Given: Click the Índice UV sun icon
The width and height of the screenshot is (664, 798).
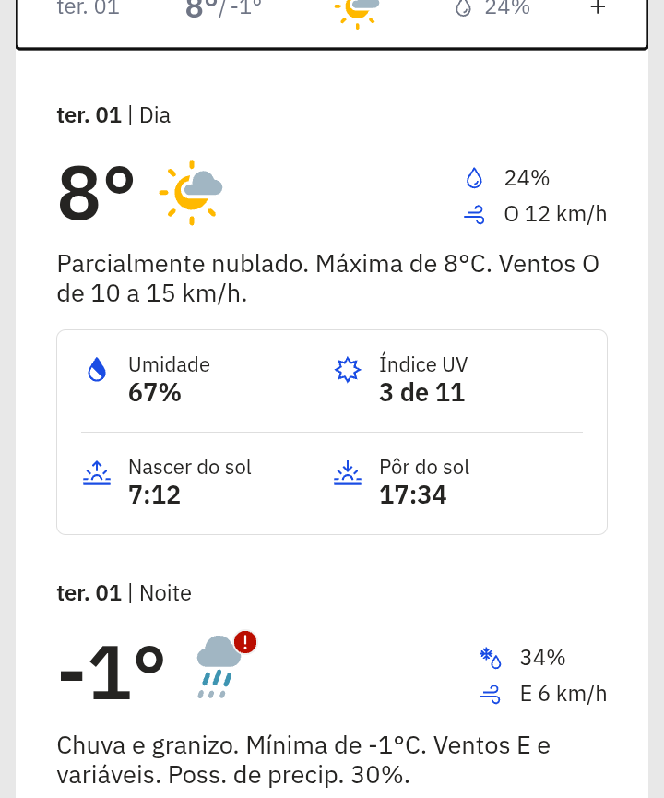Looking at the screenshot, I should 347,370.
